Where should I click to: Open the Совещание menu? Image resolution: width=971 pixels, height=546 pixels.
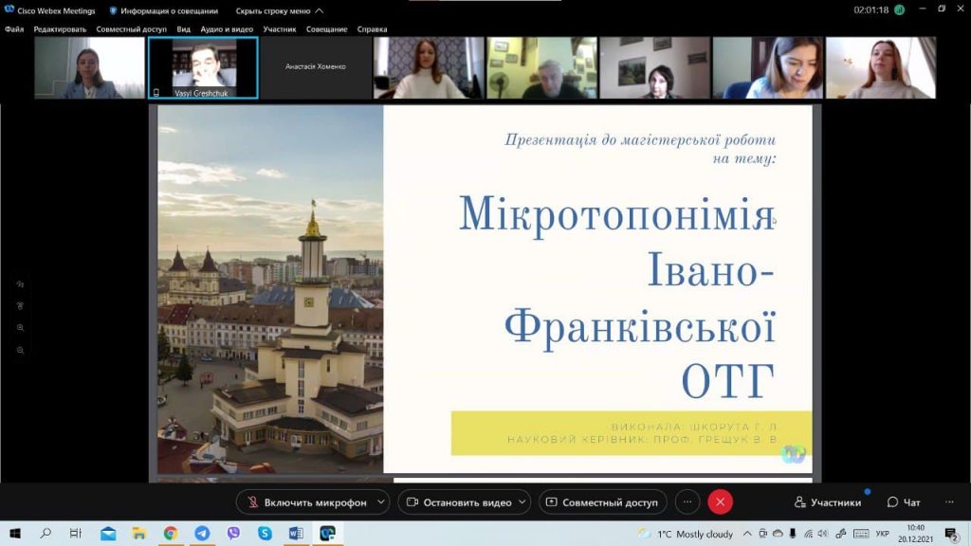pyautogui.click(x=326, y=29)
